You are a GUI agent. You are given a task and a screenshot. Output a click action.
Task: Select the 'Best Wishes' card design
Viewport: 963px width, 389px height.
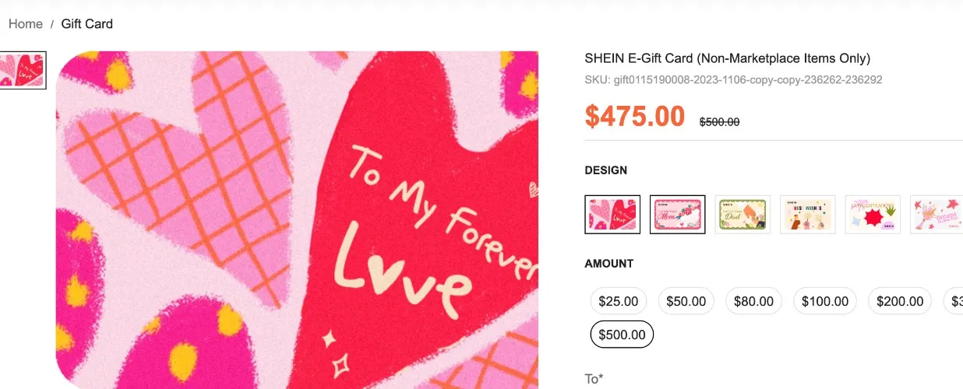[x=808, y=214]
